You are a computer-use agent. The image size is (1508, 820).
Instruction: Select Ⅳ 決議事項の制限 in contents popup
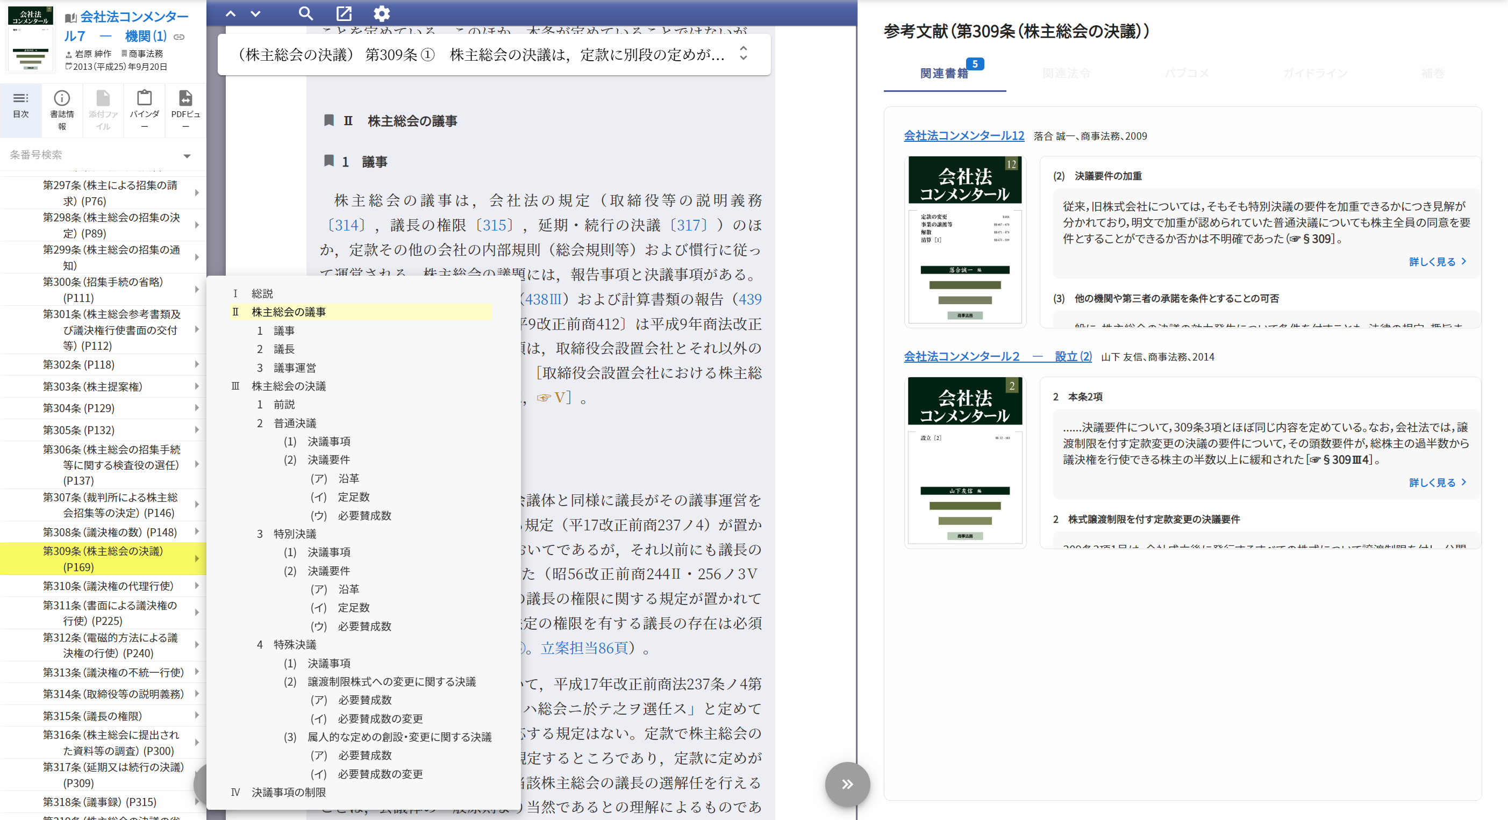click(x=278, y=793)
